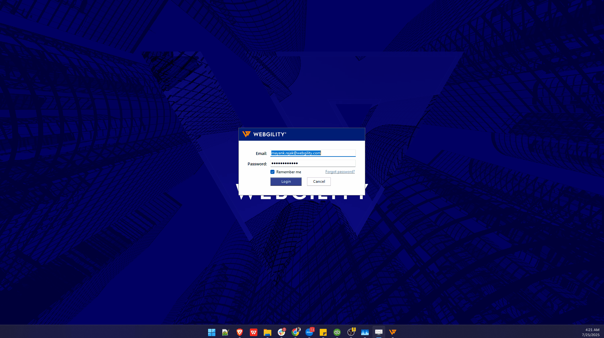Viewport: 604px width, 338px height.
Task: Open Slack from the taskbar
Action: (281, 332)
